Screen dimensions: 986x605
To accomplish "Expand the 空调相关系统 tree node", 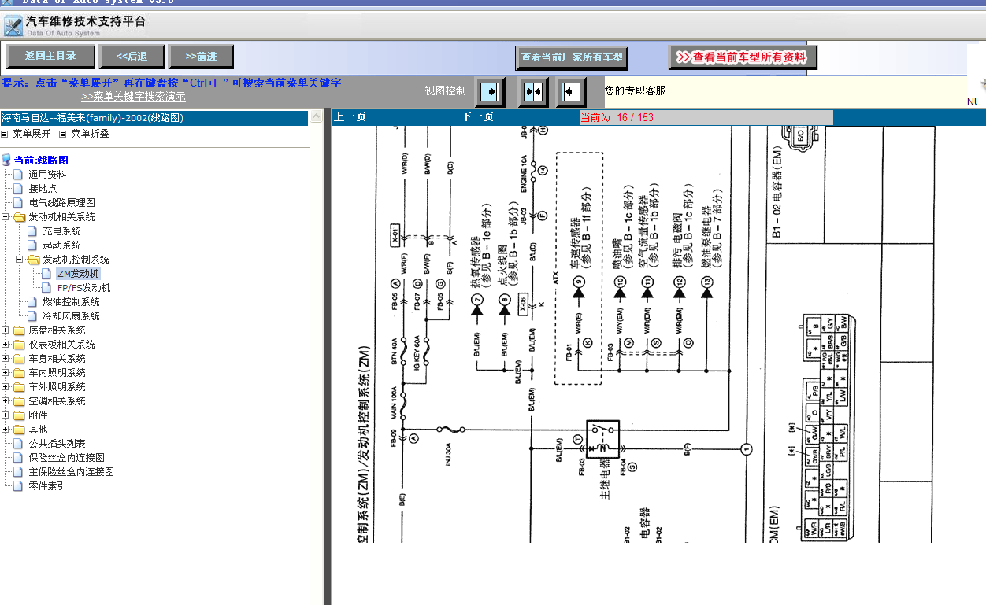I will (6, 401).
